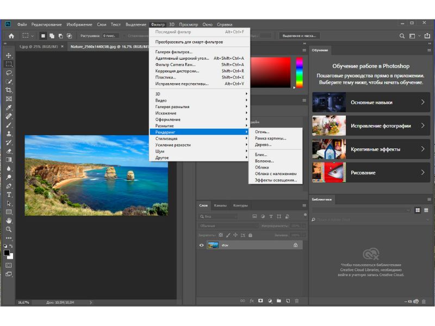Select the Eraser tool
This screenshot has width=435, height=326.
click(9, 151)
